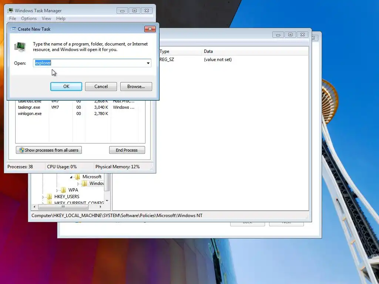Select the HKEY_USERS folder icon
This screenshot has height=284, width=379.
(50, 197)
